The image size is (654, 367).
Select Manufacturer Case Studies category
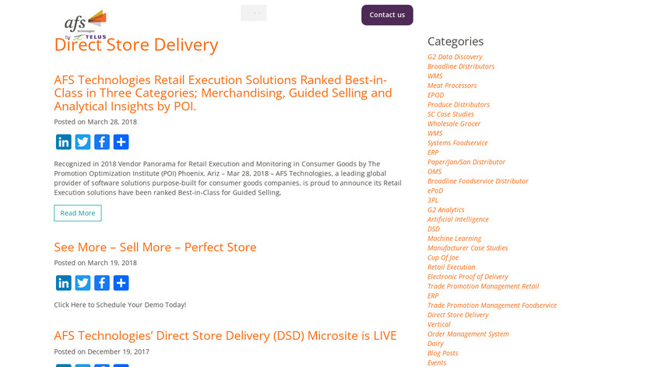click(468, 248)
